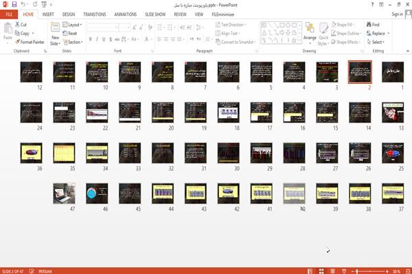Open the Arrange tool in Drawing group
This screenshot has height=274, width=412.
310,31
